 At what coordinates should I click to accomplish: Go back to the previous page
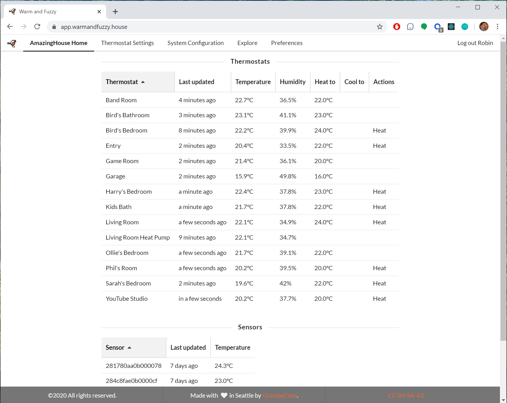pyautogui.click(x=10, y=27)
